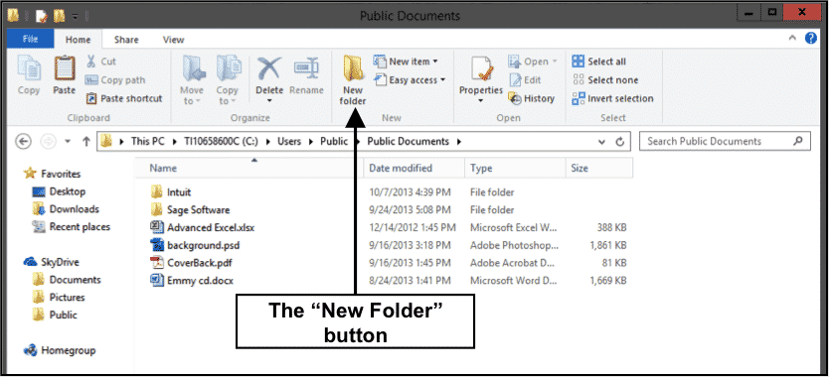Click the Forward navigation arrow
This screenshot has height=377, width=829.
click(49, 142)
